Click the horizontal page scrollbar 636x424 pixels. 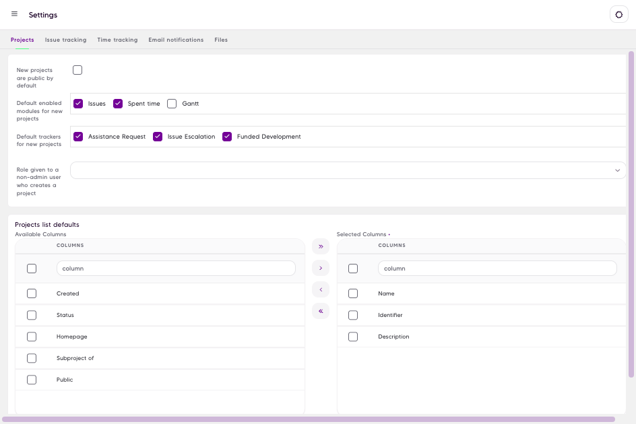[309, 419]
